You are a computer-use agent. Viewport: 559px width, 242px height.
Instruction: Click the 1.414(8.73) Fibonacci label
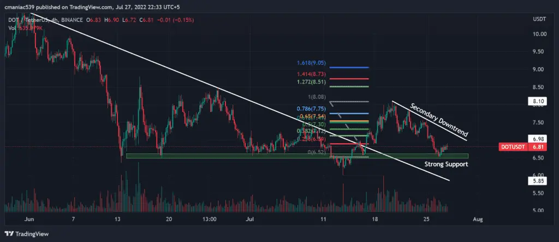point(310,74)
